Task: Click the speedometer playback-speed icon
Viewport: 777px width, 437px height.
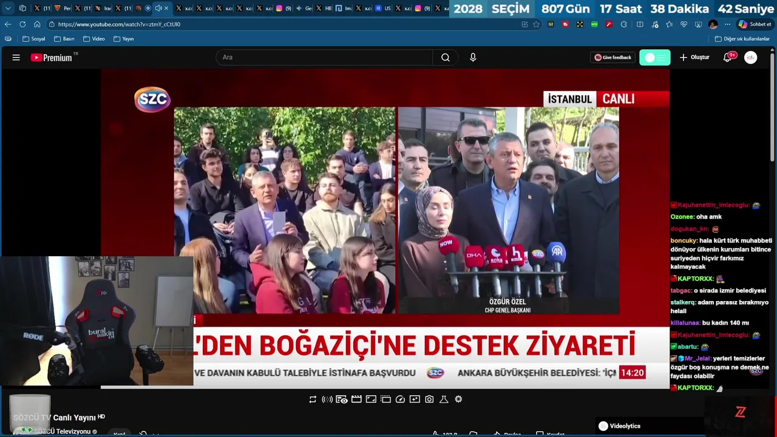Action: tap(400, 399)
